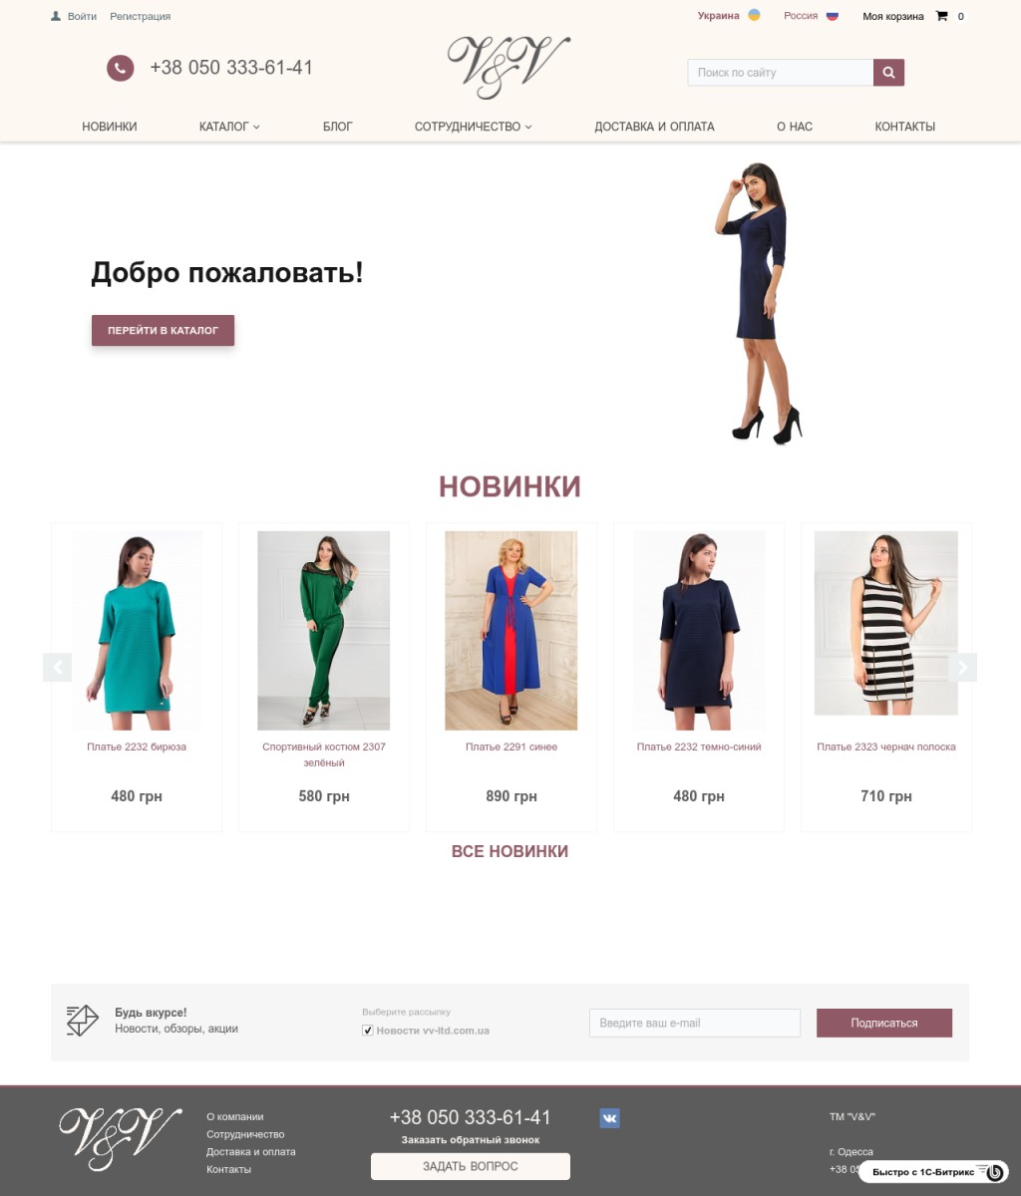Click the user login icon
This screenshot has height=1196, width=1021.
[x=56, y=16]
